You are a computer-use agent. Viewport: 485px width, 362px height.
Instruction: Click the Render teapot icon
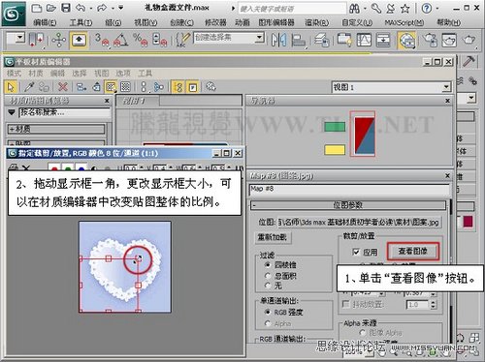click(469, 40)
